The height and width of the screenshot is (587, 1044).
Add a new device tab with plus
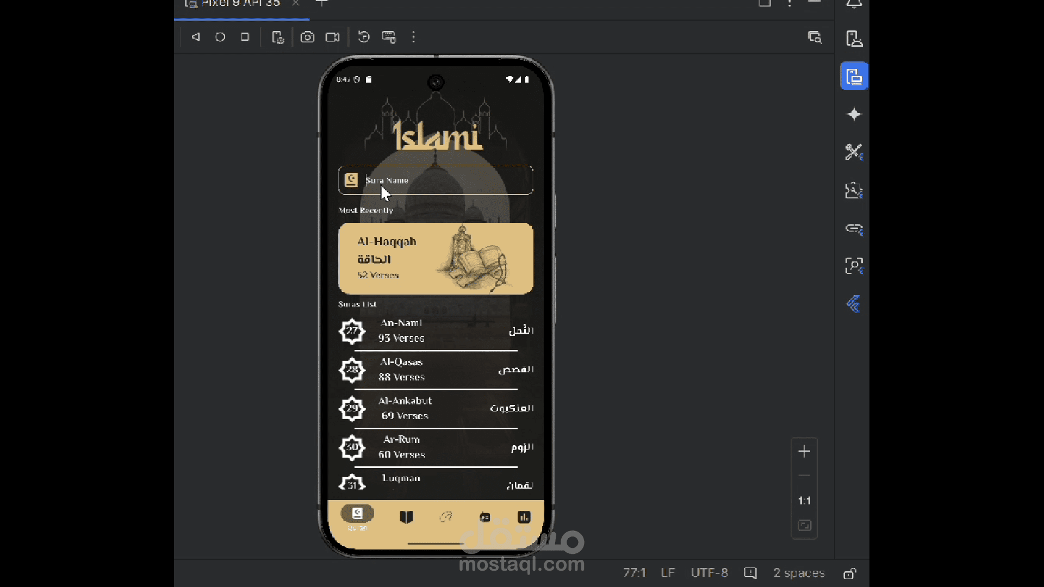tap(322, 3)
